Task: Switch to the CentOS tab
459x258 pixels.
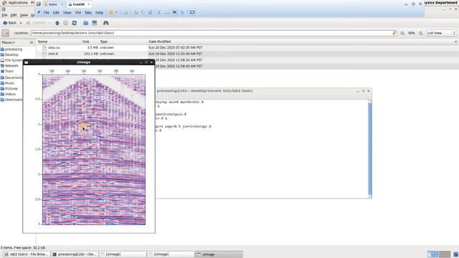Action: pyautogui.click(x=78, y=4)
